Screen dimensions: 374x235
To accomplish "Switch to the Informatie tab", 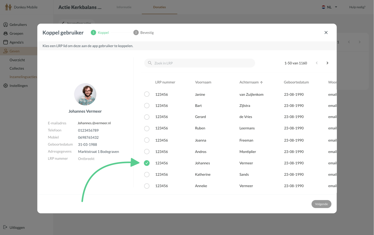I will [124, 7].
